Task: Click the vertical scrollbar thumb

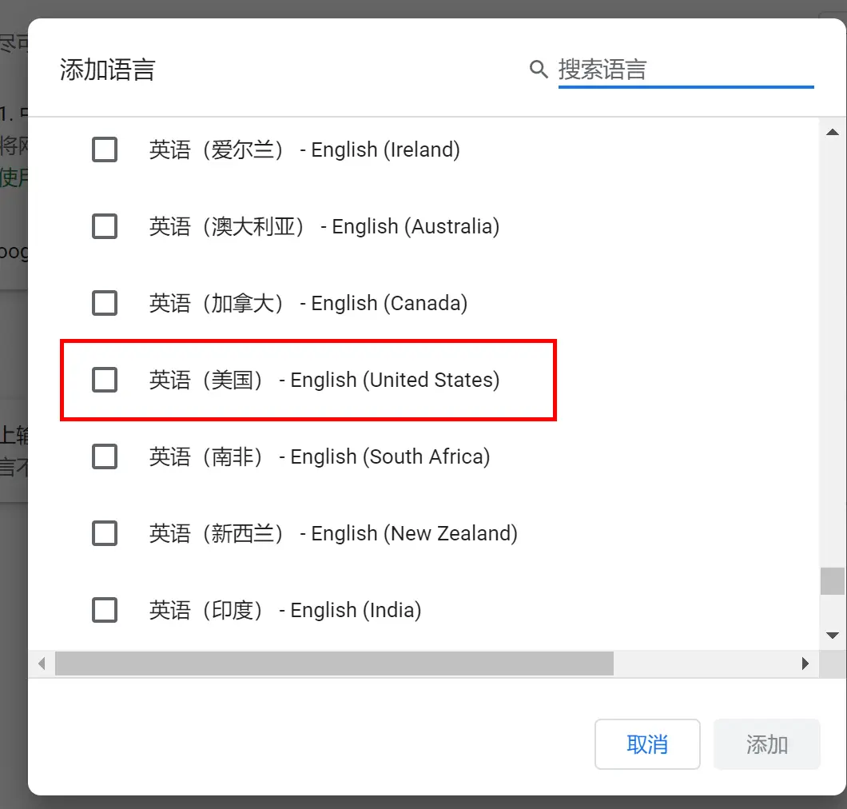Action: coord(833,581)
